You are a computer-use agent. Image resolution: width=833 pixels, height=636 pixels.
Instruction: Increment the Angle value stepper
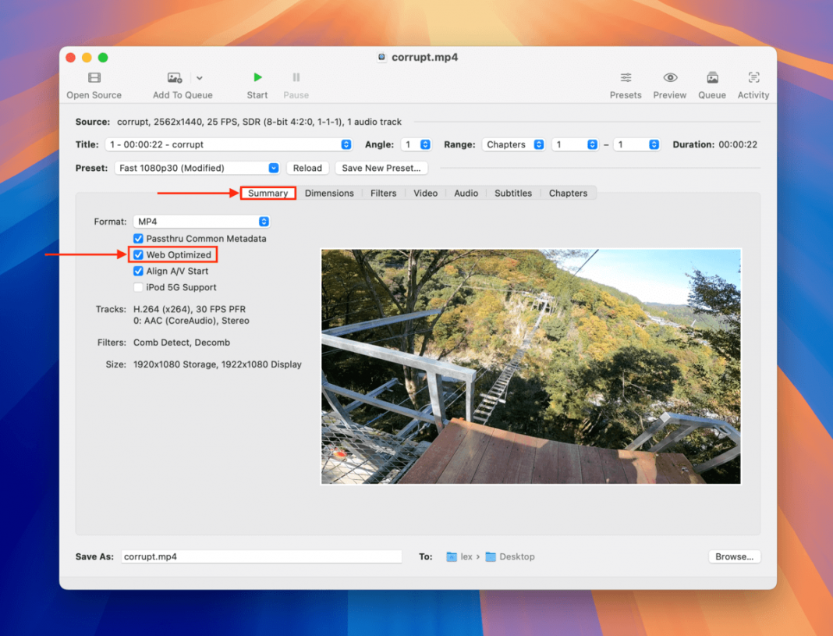(427, 141)
